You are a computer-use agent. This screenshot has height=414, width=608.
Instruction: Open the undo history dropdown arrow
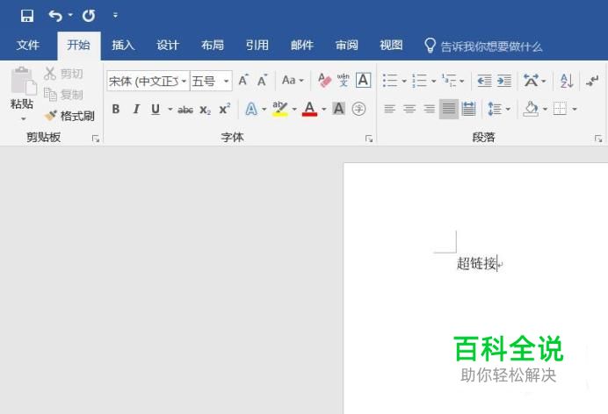point(70,15)
